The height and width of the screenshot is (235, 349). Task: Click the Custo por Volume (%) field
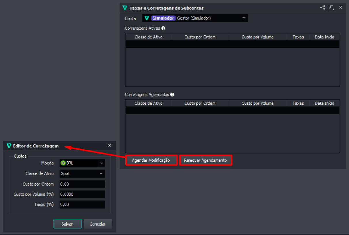point(82,194)
